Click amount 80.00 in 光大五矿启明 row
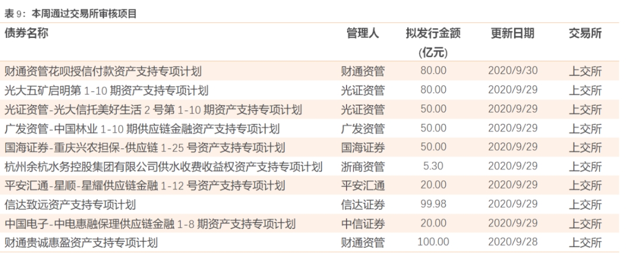631x260 pixels. click(434, 89)
